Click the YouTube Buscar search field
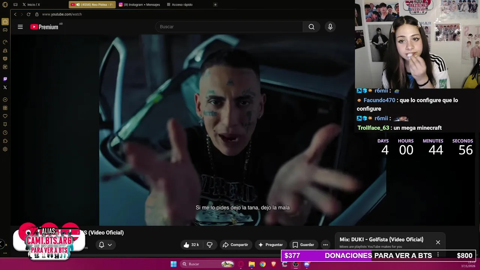Screen dimensions: 480x270 click(x=229, y=27)
